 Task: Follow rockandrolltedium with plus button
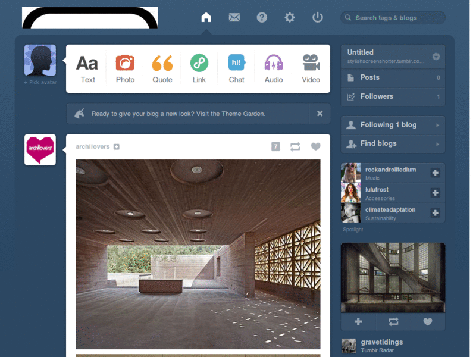coord(436,173)
